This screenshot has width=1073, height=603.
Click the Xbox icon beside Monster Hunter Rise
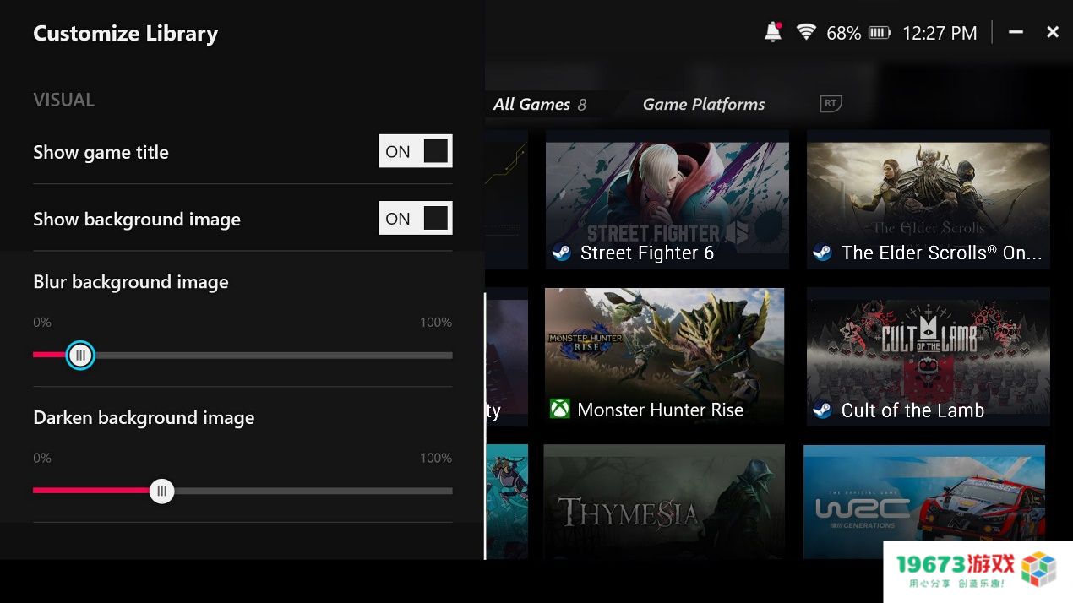point(559,410)
